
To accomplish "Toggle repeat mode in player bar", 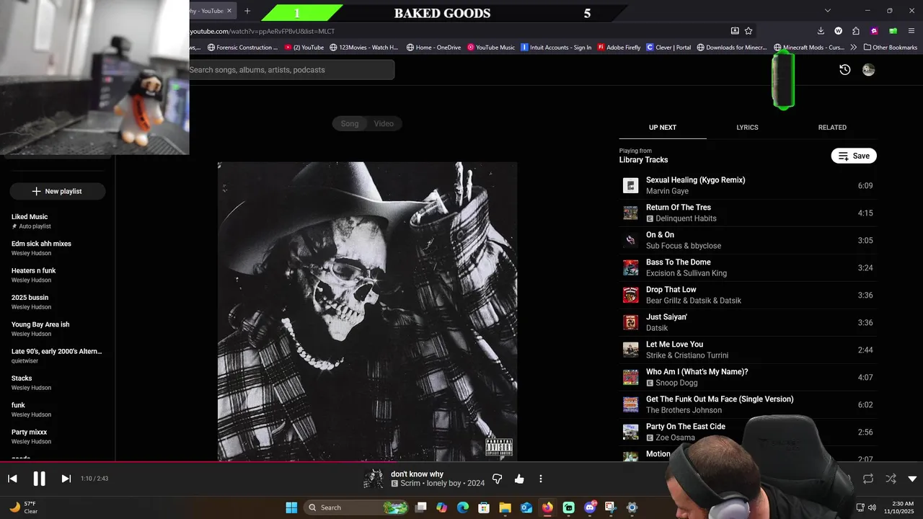I will (x=868, y=479).
